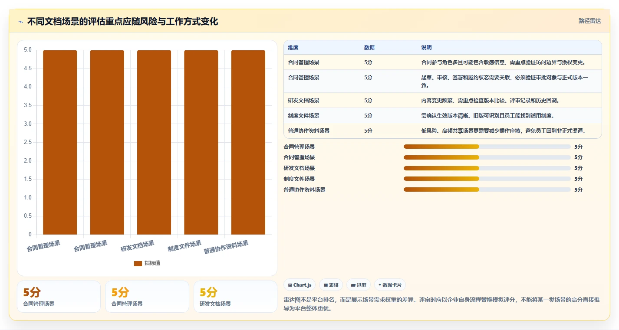Viewport: 619px width, 330px height.
Task: Click 制度文件场景 cell in table
Action: point(303,116)
